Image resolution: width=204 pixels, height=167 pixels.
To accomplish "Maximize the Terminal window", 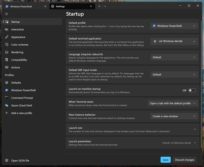I will click(189, 6).
